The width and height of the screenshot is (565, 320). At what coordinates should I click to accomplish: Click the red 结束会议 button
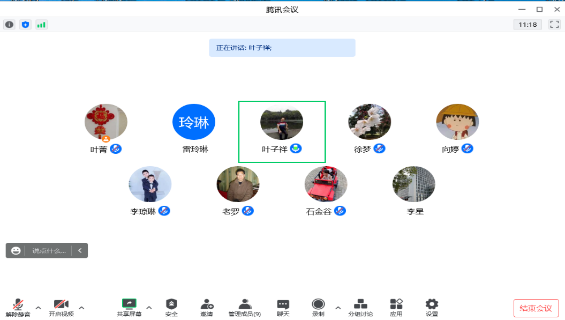(x=536, y=308)
